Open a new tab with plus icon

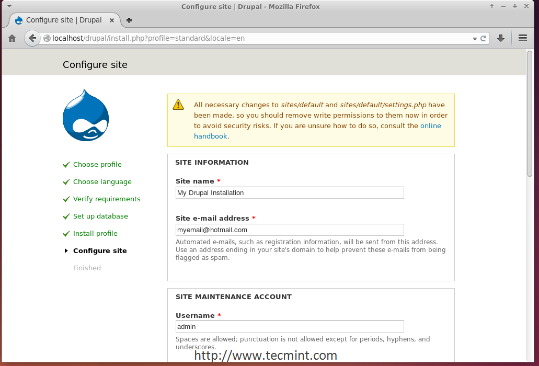[129, 20]
